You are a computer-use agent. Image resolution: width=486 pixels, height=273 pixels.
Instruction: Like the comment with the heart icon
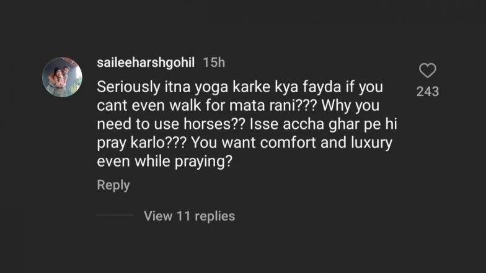pyautogui.click(x=428, y=71)
